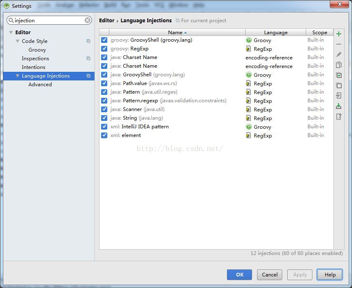The height and width of the screenshot is (288, 352).
Task: Click project-level icon beside Inspections
Action: click(88, 58)
